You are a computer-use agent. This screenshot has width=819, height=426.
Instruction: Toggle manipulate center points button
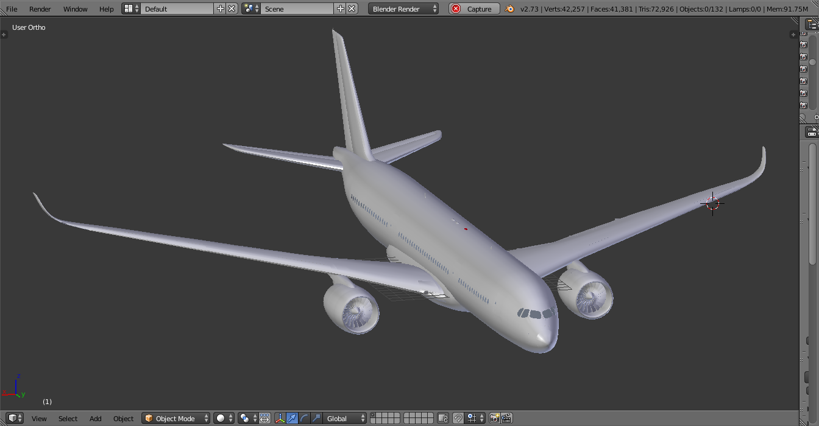[x=264, y=418]
